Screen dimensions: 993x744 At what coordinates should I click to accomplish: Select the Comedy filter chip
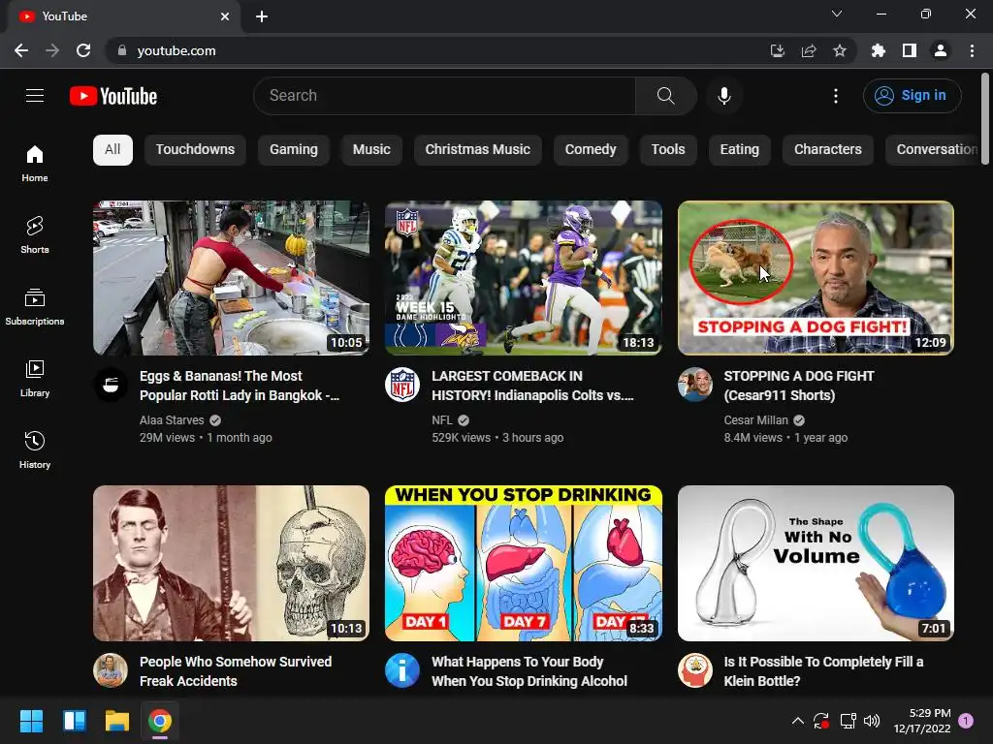[591, 150]
